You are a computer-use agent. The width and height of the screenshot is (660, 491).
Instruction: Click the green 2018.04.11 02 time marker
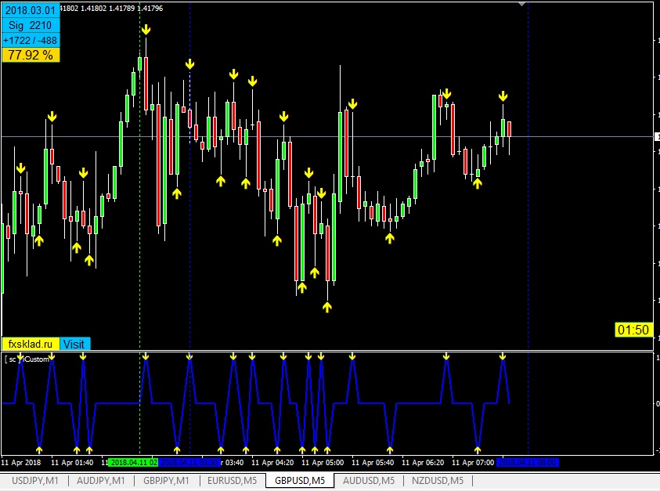(133, 462)
